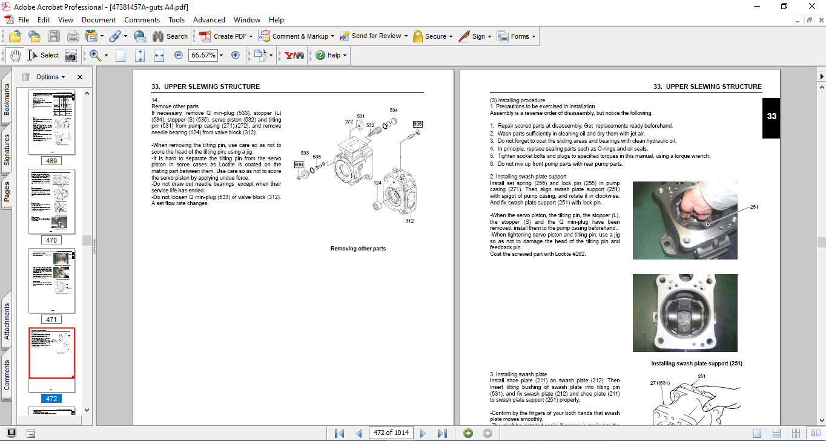Switch to Single Page layout
The width and height of the screenshot is (826, 441).
click(x=757, y=433)
